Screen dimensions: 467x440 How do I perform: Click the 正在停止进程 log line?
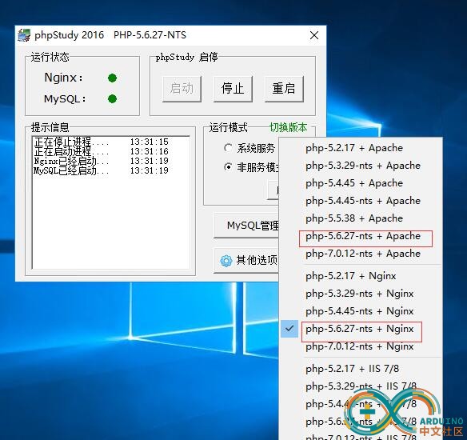(x=102, y=142)
